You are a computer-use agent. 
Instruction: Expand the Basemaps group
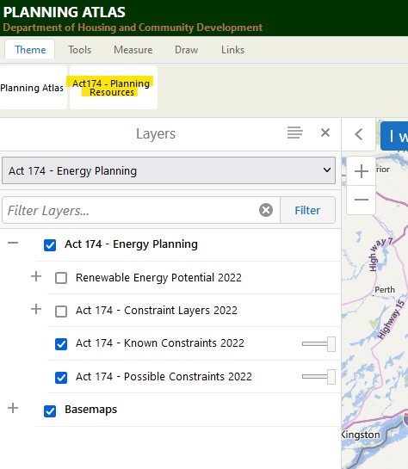13,408
